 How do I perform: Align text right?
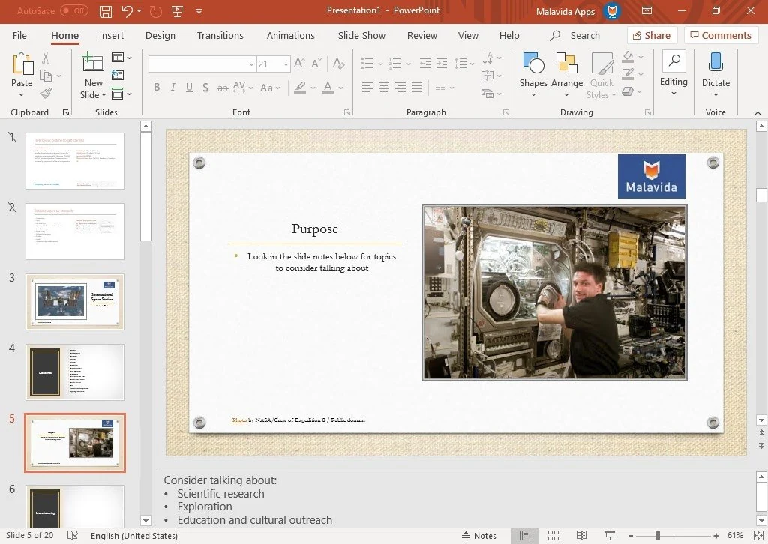point(400,88)
